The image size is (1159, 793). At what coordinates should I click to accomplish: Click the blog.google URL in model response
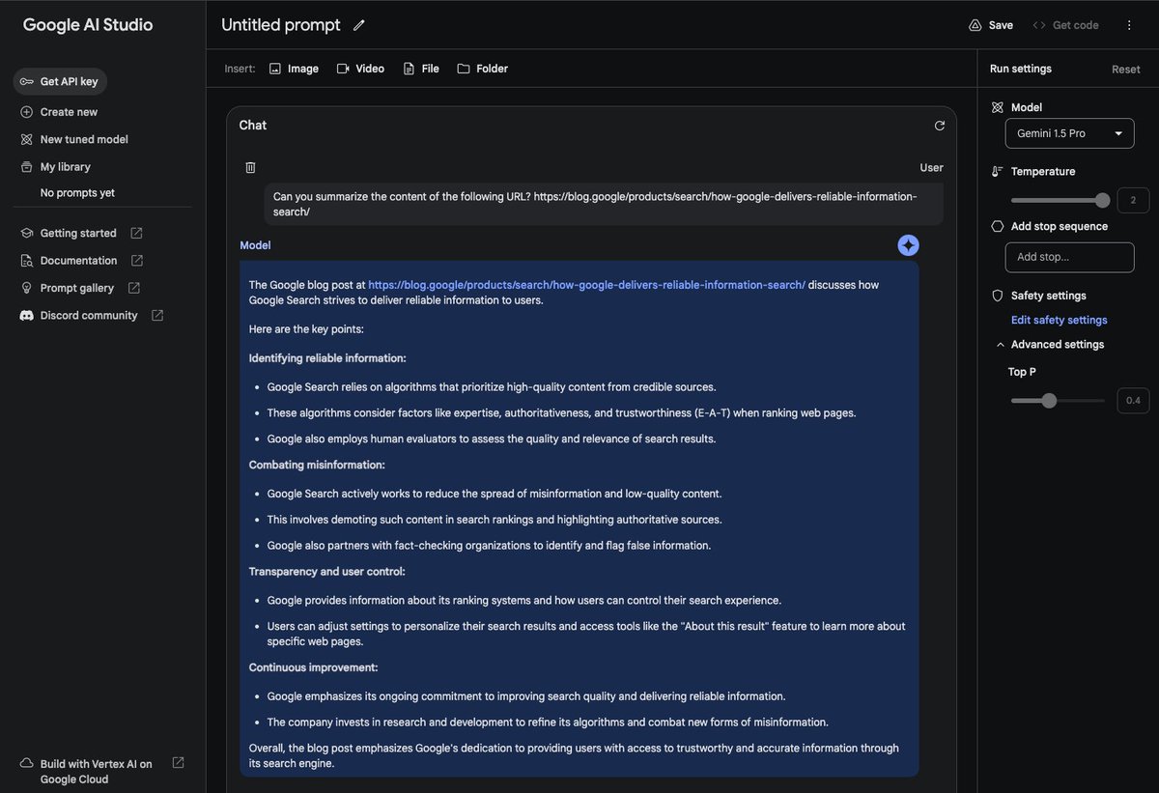[x=587, y=285]
